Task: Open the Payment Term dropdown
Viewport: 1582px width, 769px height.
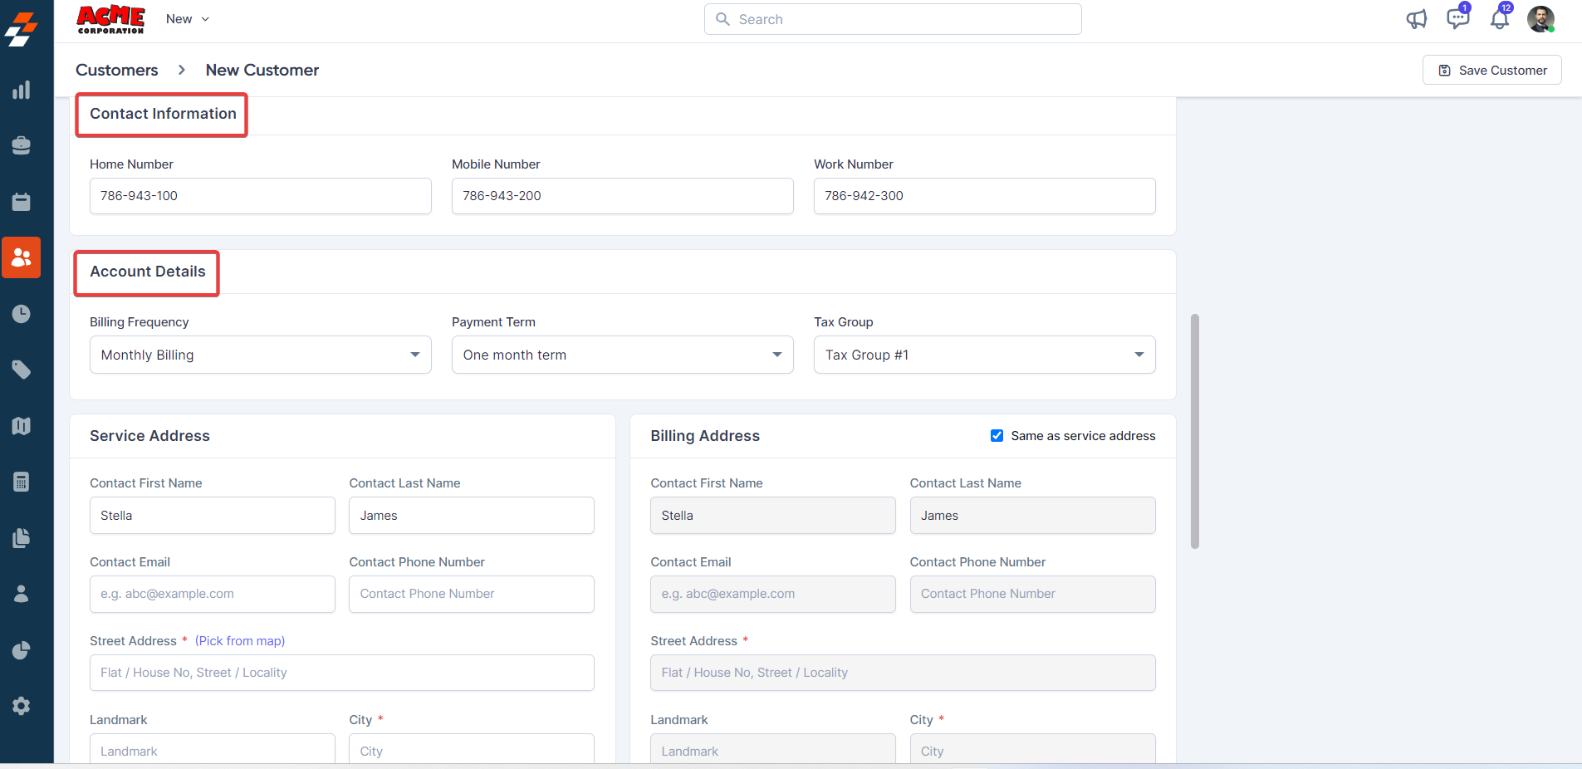Action: click(x=622, y=355)
